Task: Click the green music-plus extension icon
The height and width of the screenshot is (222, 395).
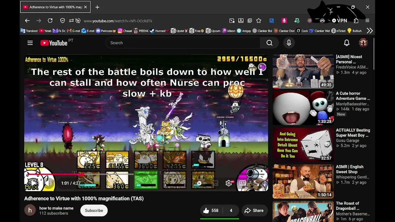Action: click(x=297, y=21)
